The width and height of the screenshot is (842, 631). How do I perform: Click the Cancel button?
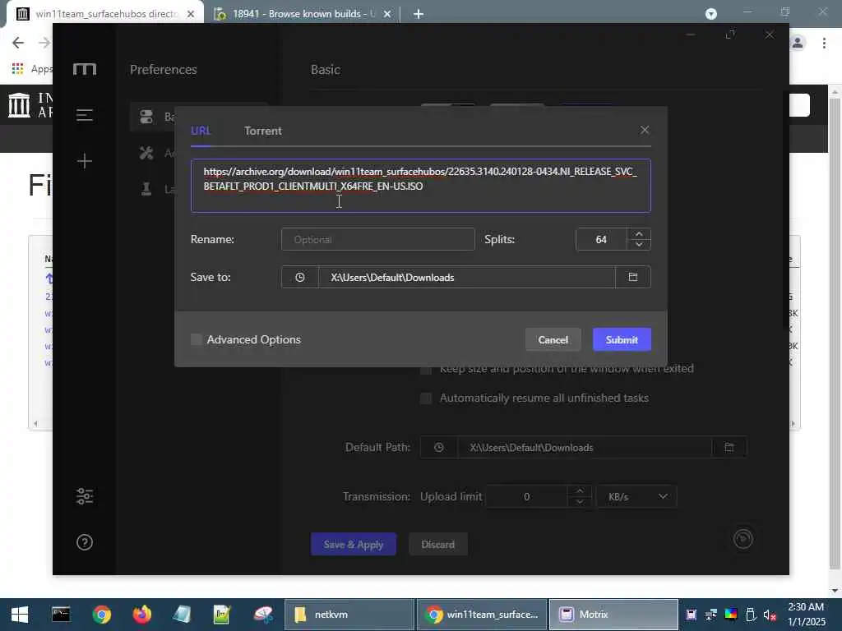[553, 339]
